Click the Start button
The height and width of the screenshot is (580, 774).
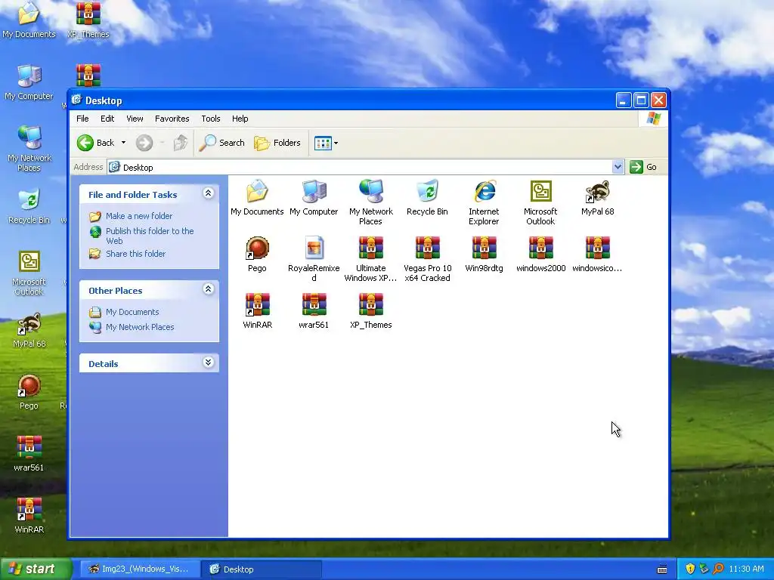click(x=36, y=569)
